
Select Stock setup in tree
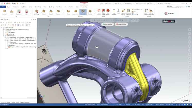tap(11, 34)
